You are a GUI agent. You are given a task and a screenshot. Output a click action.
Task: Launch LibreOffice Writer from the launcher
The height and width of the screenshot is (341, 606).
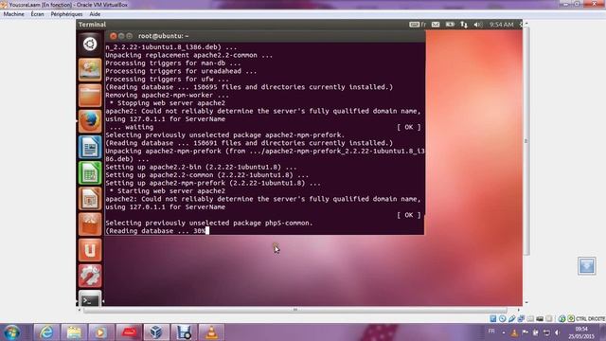tap(90, 148)
